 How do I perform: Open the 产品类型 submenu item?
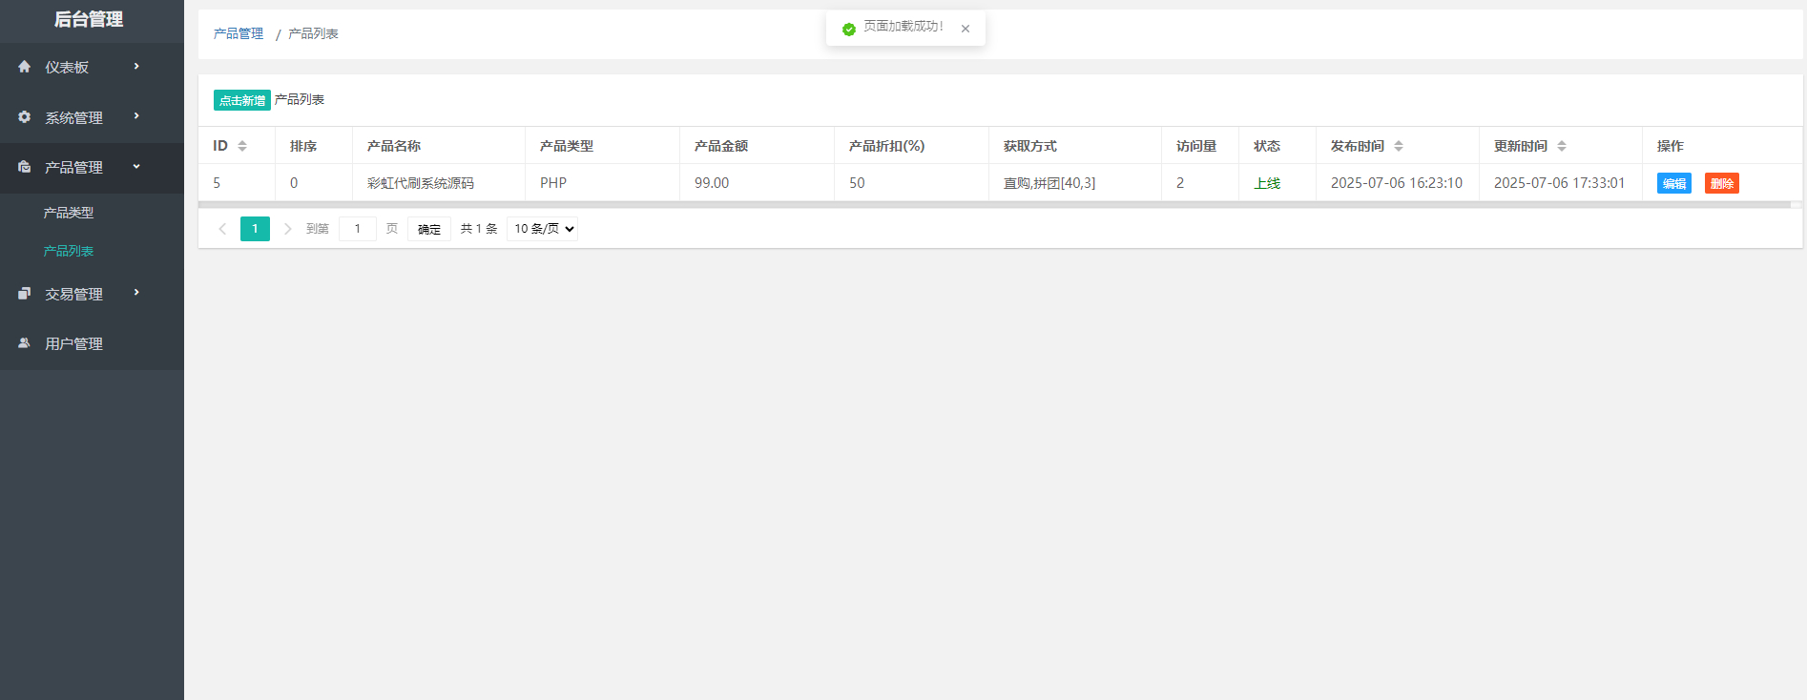click(69, 213)
